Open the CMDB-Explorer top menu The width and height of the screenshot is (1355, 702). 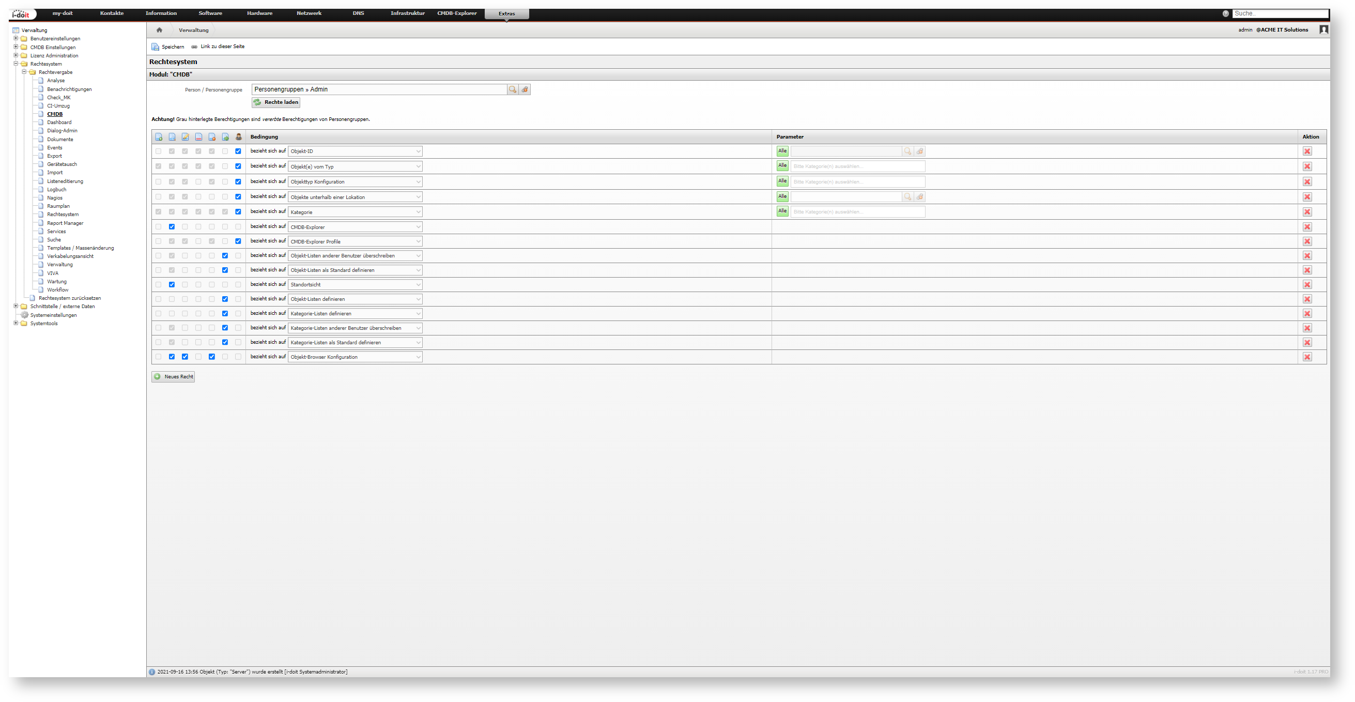point(457,13)
